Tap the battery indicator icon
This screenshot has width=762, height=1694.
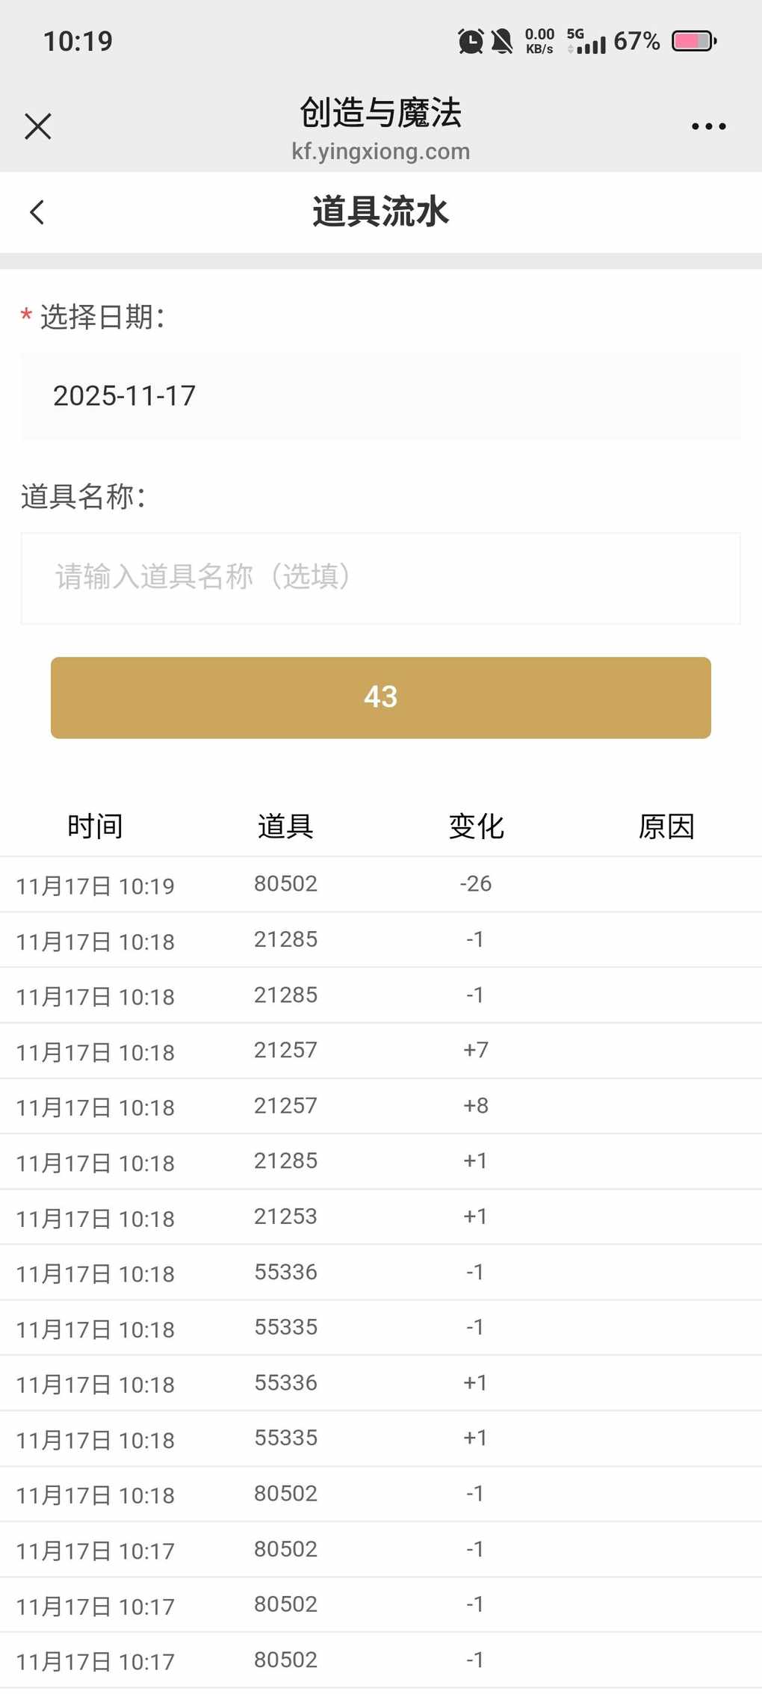click(694, 41)
